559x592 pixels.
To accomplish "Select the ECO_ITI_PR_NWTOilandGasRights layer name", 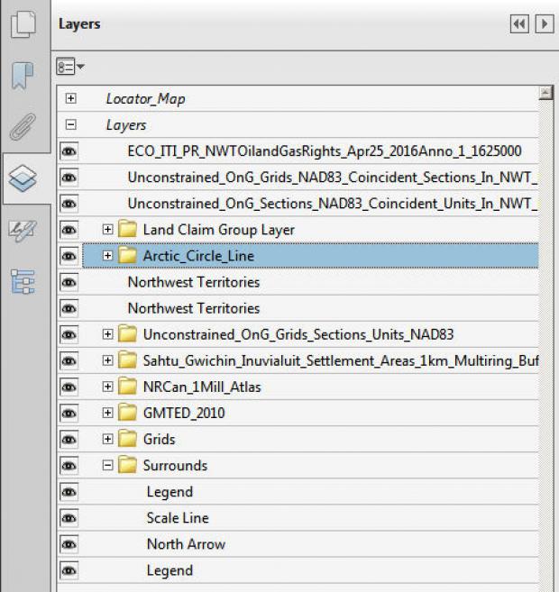I will coord(325,151).
